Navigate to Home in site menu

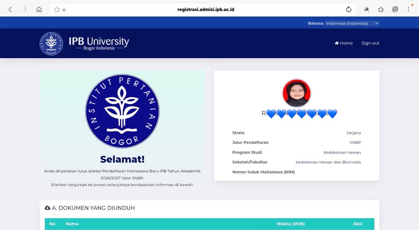point(344,43)
